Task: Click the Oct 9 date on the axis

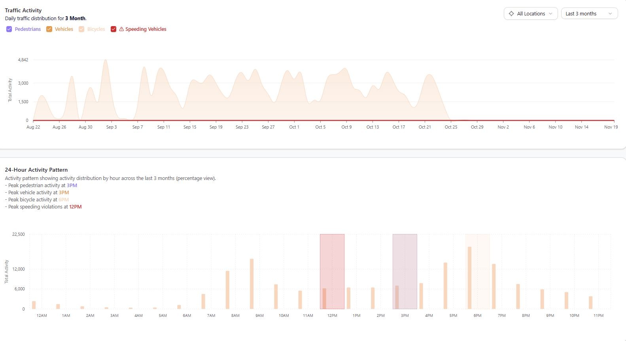Action: 346,127
